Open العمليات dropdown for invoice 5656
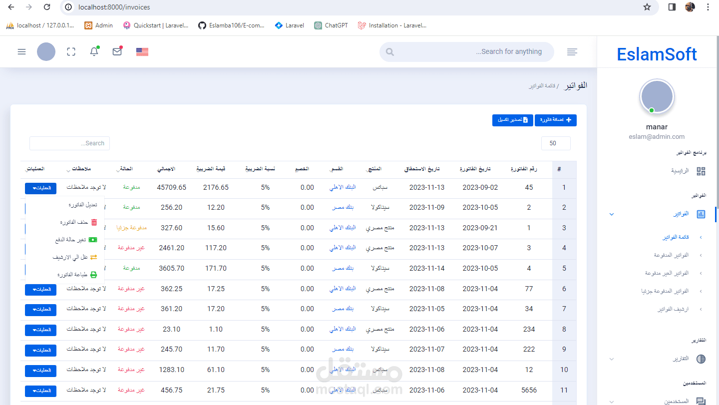Image resolution: width=719 pixels, height=405 pixels. (40, 391)
